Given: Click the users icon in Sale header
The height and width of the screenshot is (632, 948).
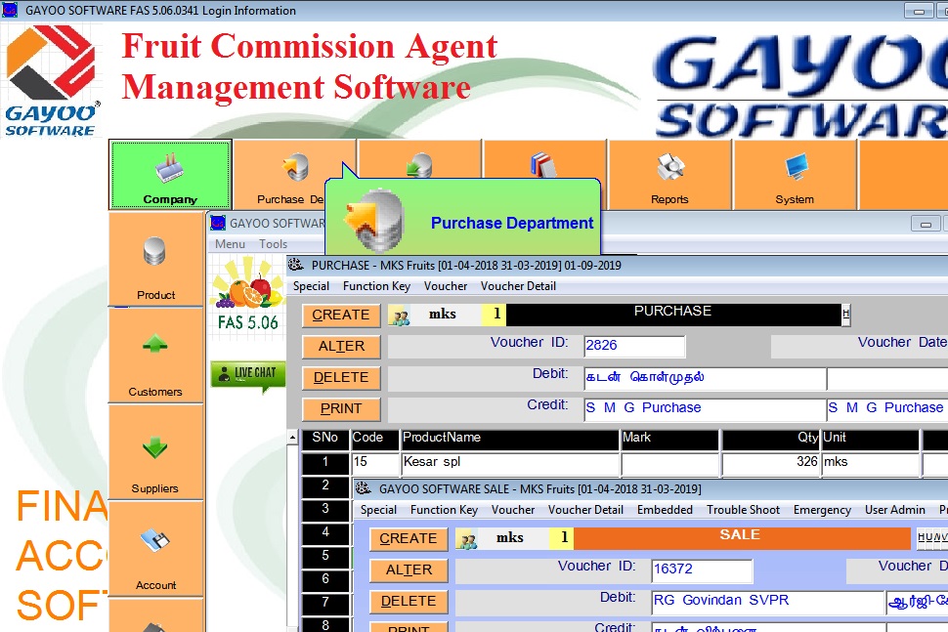Looking at the screenshot, I should coord(467,539).
